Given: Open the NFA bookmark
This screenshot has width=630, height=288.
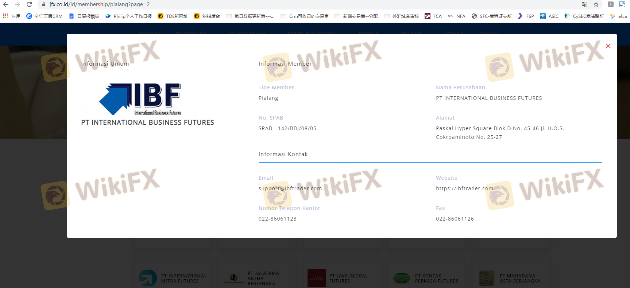Looking at the screenshot, I should (456, 16).
